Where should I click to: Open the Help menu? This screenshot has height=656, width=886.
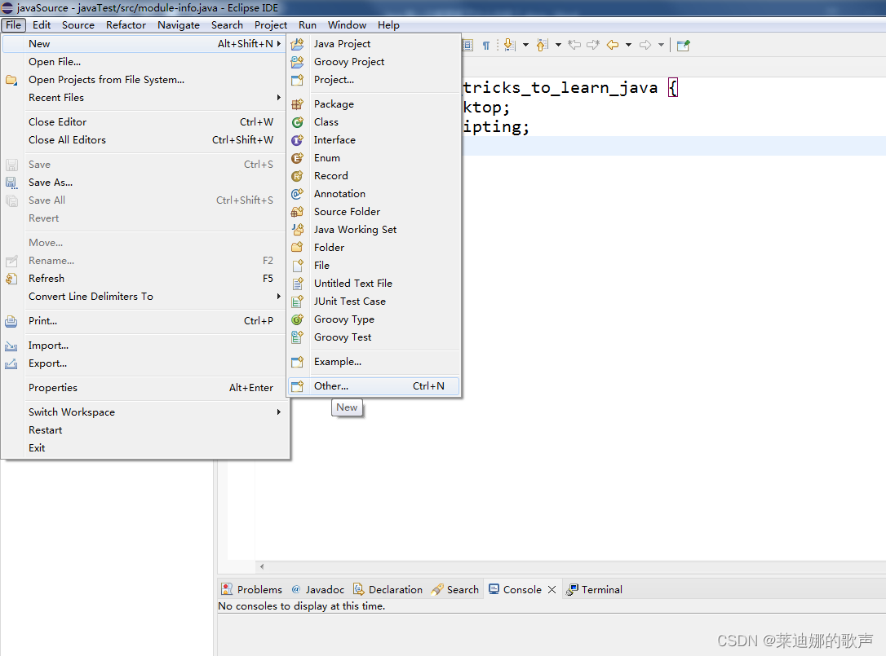[x=388, y=24]
